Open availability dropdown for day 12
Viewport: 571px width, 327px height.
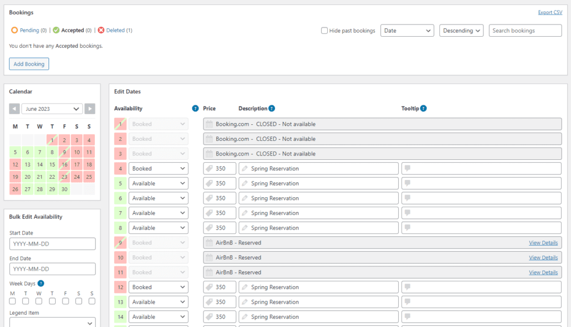158,287
